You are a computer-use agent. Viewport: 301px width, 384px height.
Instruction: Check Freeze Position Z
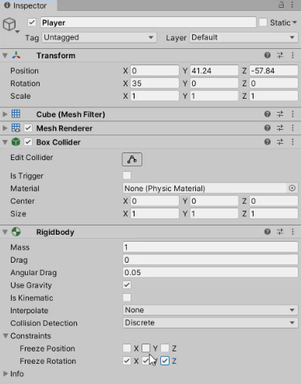click(x=165, y=348)
